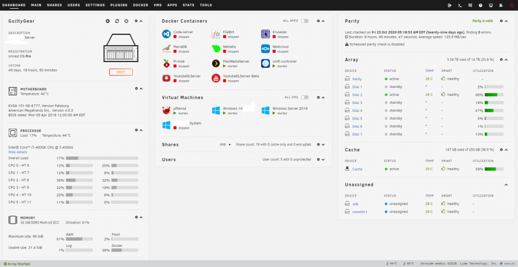Image resolution: width=518 pixels, height=267 pixels.
Task: Expand the Users section chevron
Action: 323,159
